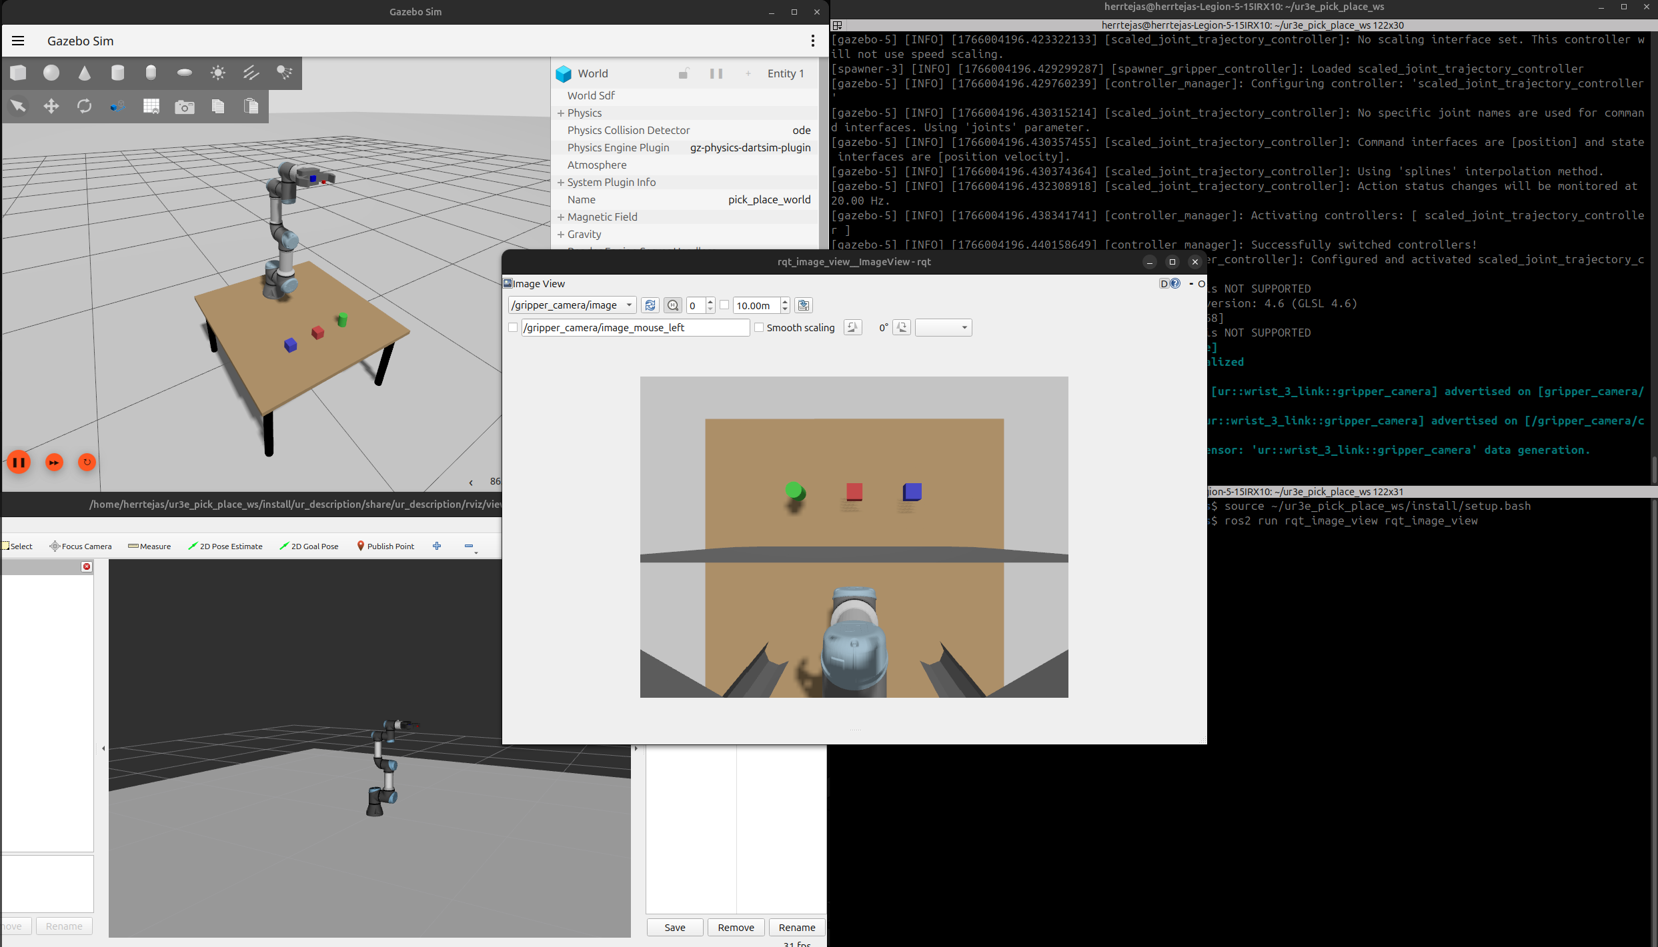Open the /gripper_camera/image topic dropdown
The image size is (1658, 947).
pos(572,305)
